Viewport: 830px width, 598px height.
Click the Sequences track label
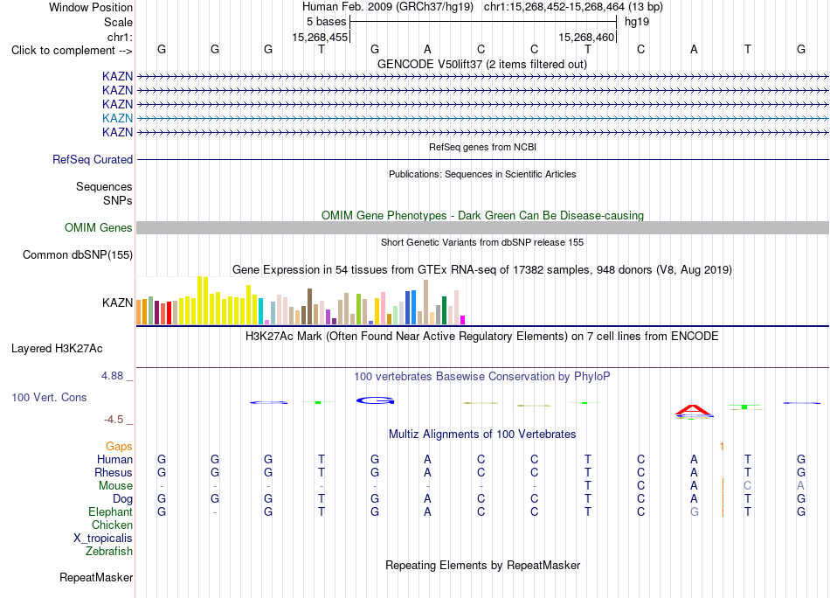coord(104,186)
